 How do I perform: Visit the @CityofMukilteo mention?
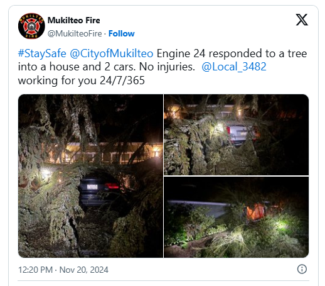(112, 53)
